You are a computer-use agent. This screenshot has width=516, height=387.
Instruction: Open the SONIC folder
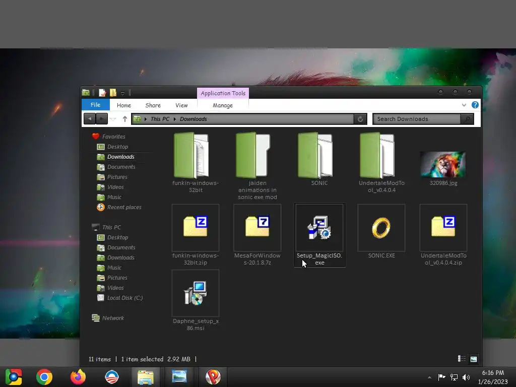(319, 159)
